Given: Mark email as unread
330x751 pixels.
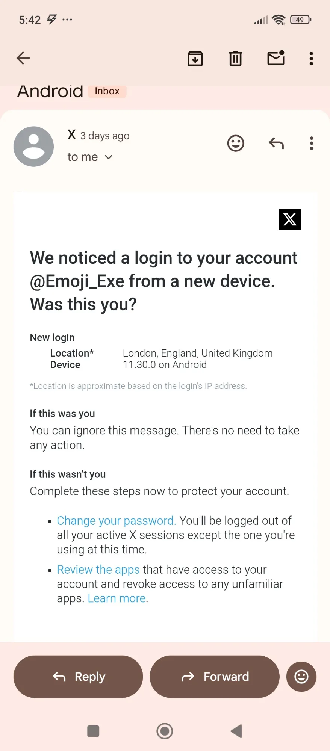Looking at the screenshot, I should (276, 59).
